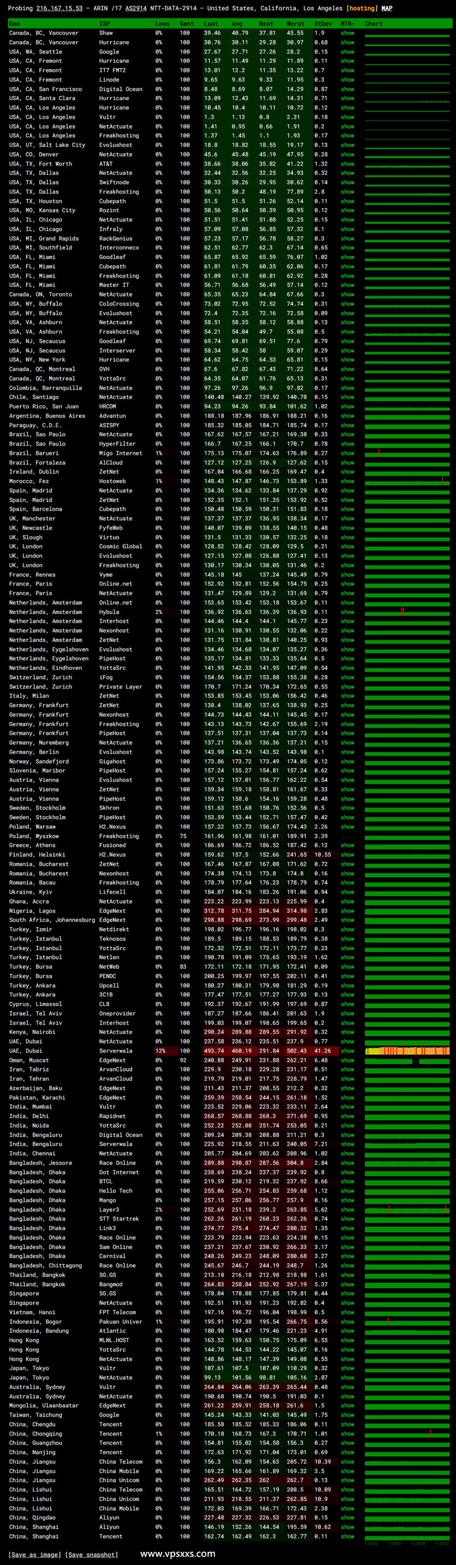Show MTR for Fort Worth AT&T row
The height and width of the screenshot is (1565, 456).
pyautogui.click(x=348, y=164)
